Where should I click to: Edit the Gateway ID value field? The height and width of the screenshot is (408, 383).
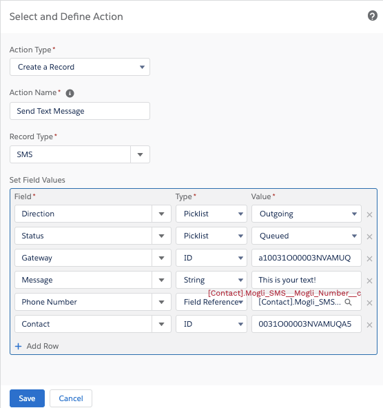click(x=307, y=258)
